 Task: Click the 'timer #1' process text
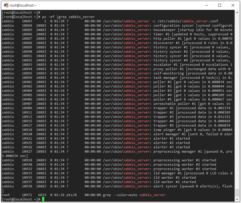161,34
